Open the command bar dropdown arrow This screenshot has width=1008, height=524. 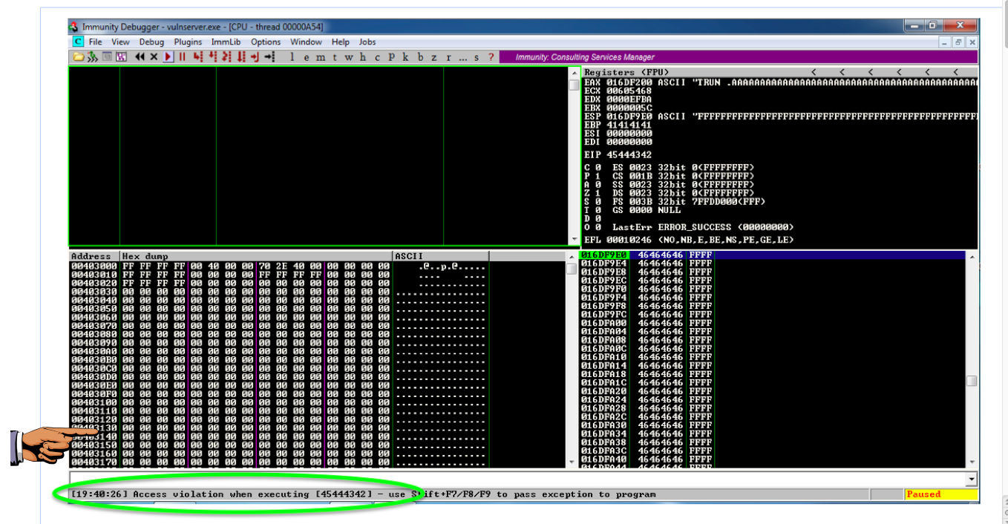click(972, 479)
